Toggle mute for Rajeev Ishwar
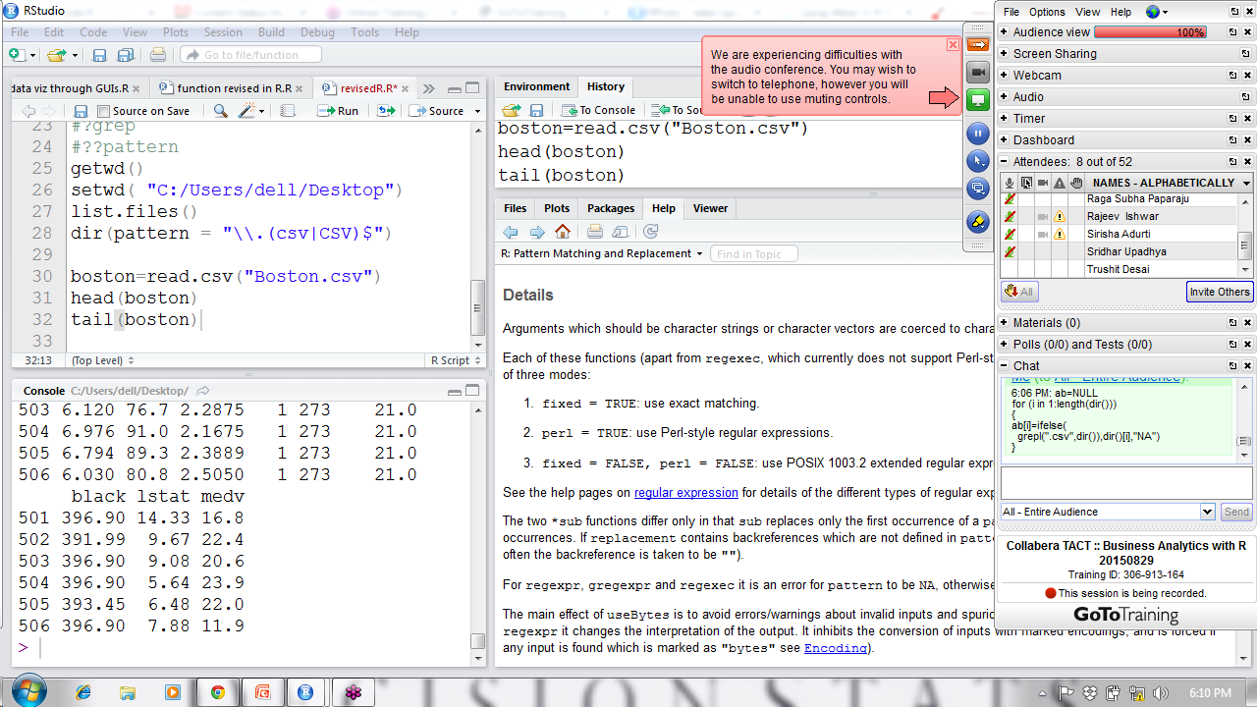Screen dimensions: 1257x707 pyautogui.click(x=1009, y=216)
